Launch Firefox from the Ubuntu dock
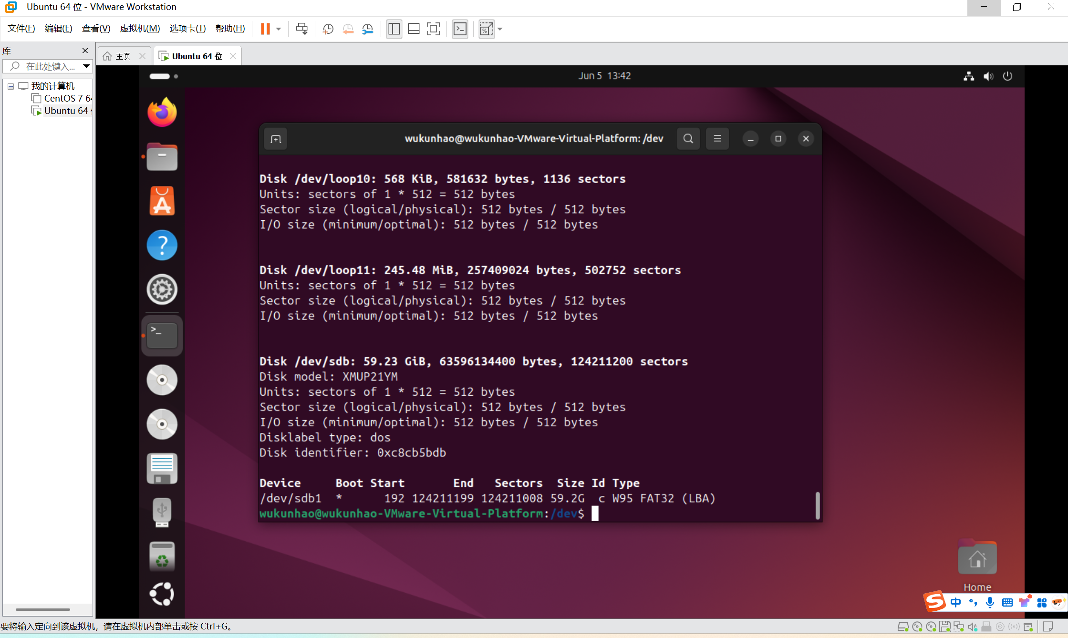The width and height of the screenshot is (1068, 638). [x=162, y=113]
